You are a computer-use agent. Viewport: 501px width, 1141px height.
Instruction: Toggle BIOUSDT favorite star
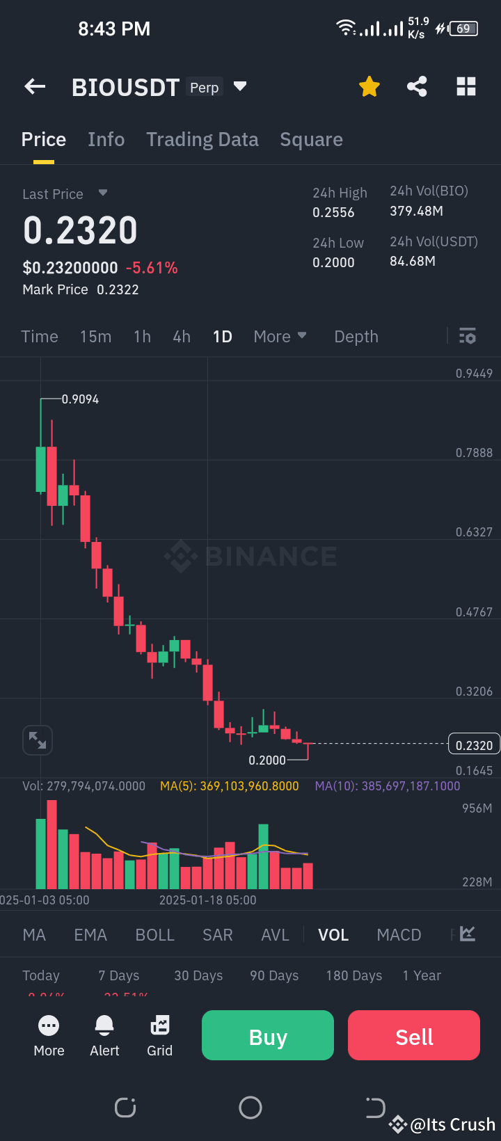coord(369,86)
